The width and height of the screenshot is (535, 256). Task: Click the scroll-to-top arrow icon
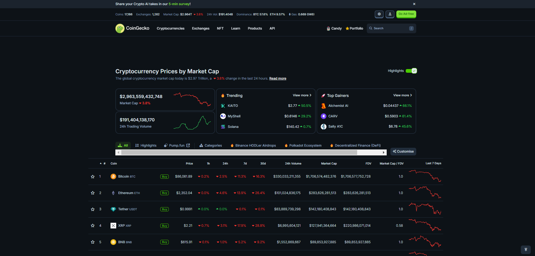pos(526,250)
